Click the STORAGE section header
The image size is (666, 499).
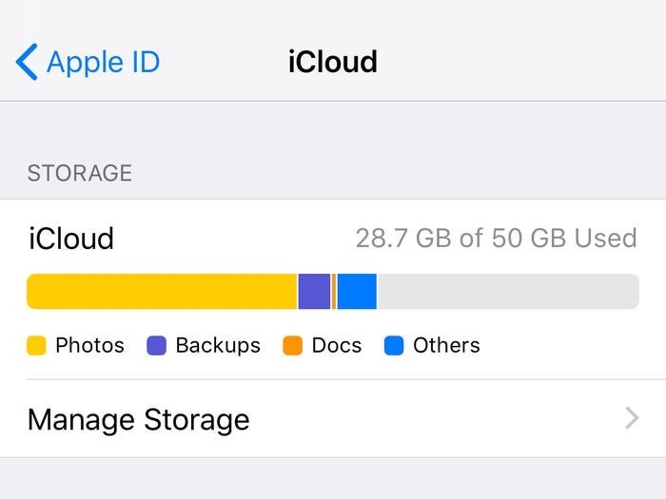point(79,173)
